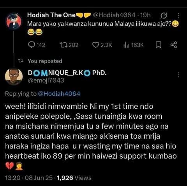This screenshot has width=187, height=186.
Task: Click the You reposted label
Action: click(x=45, y=61)
